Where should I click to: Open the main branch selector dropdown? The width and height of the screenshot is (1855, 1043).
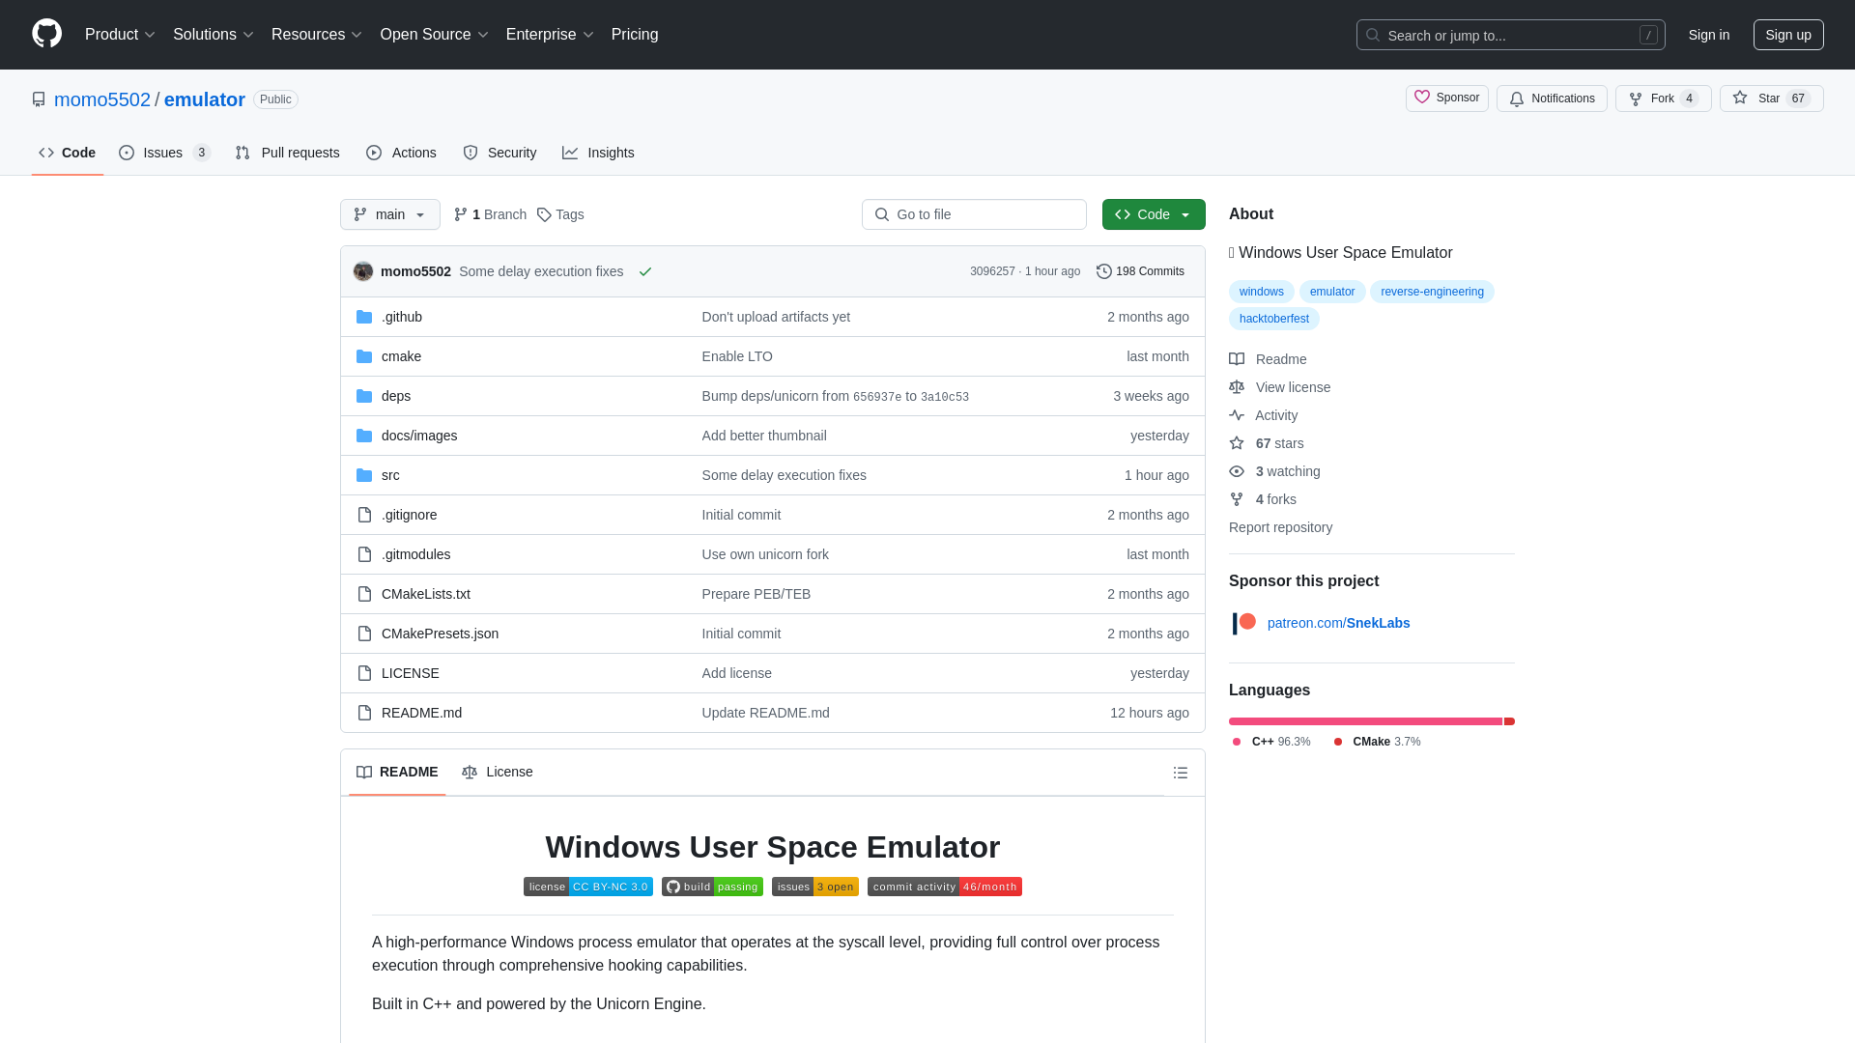390,214
